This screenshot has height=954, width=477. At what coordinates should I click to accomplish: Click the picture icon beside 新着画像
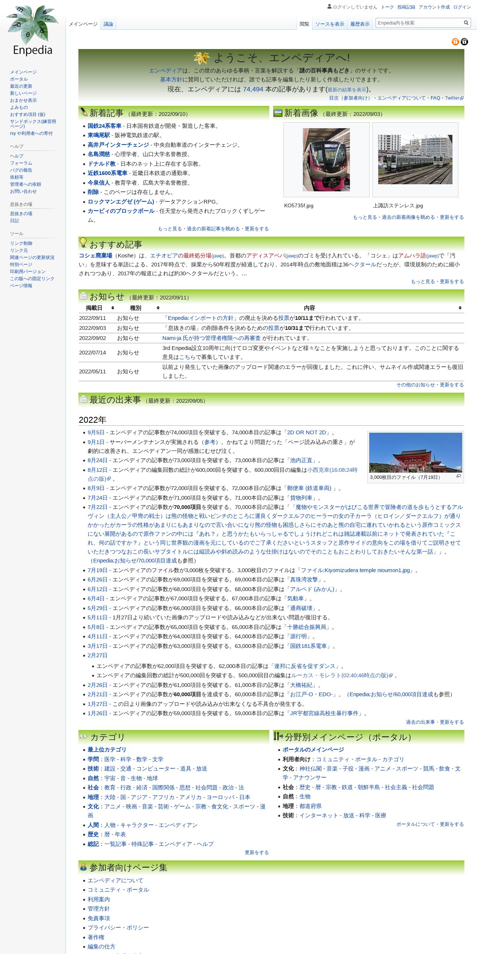[x=278, y=113]
